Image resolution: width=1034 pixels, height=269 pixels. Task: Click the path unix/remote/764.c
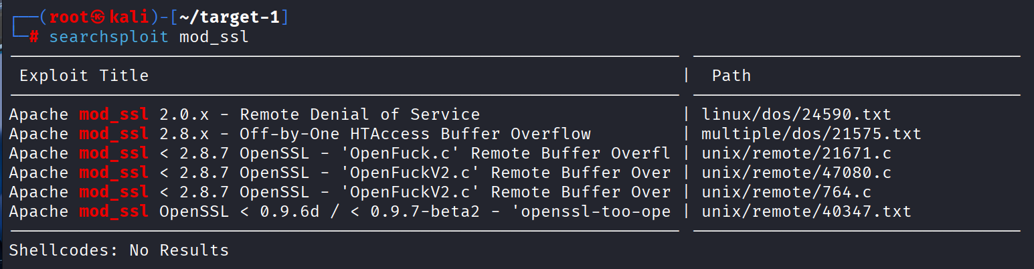[x=786, y=192]
